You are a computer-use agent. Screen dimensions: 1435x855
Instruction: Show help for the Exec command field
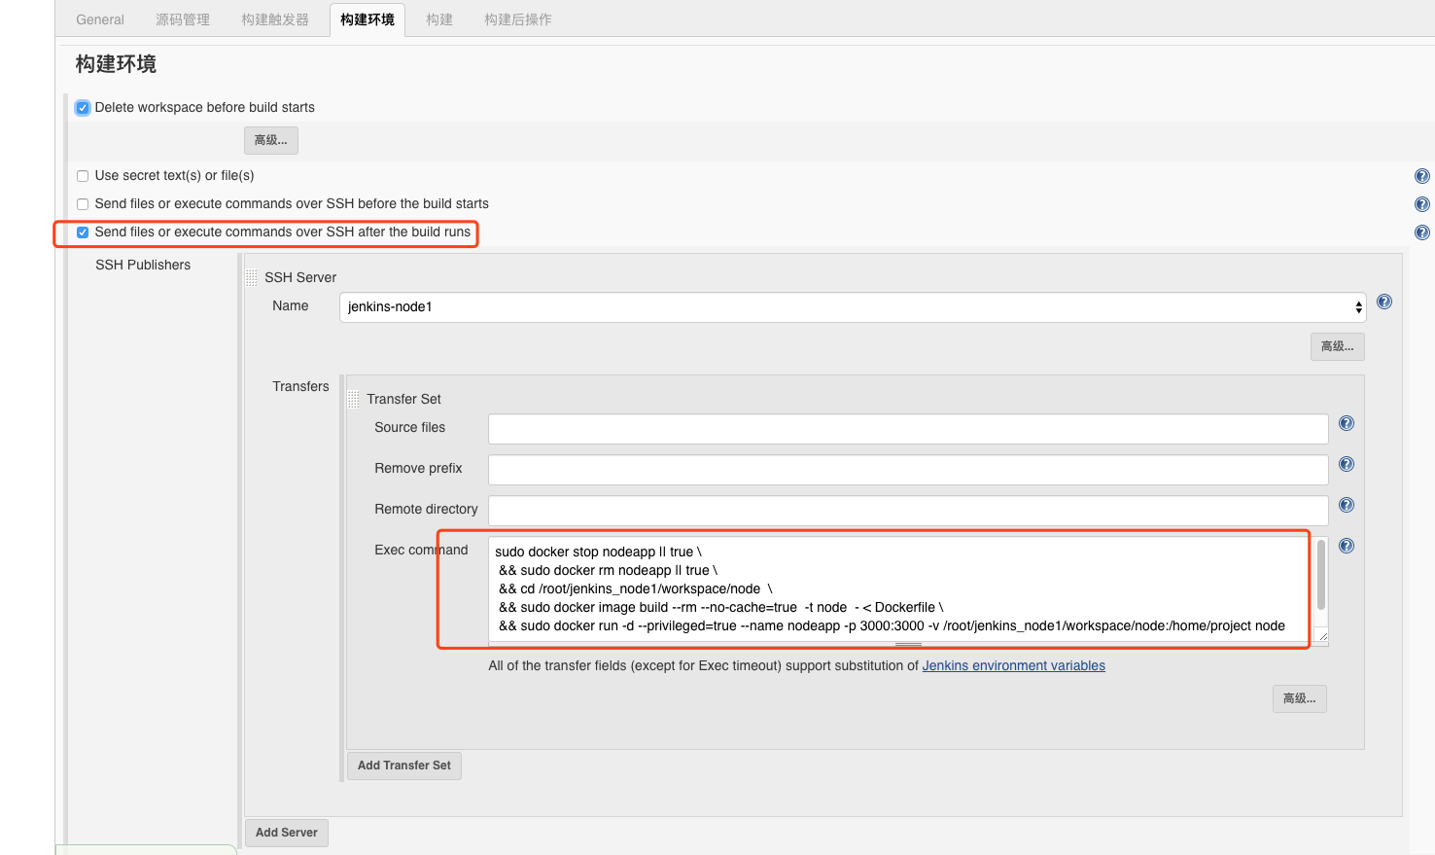1347,546
